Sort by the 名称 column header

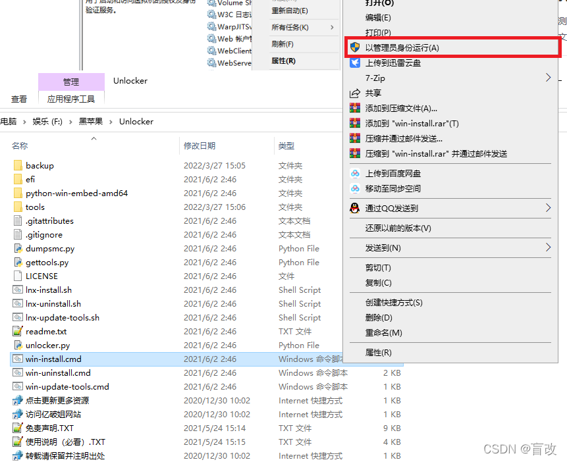[20, 146]
